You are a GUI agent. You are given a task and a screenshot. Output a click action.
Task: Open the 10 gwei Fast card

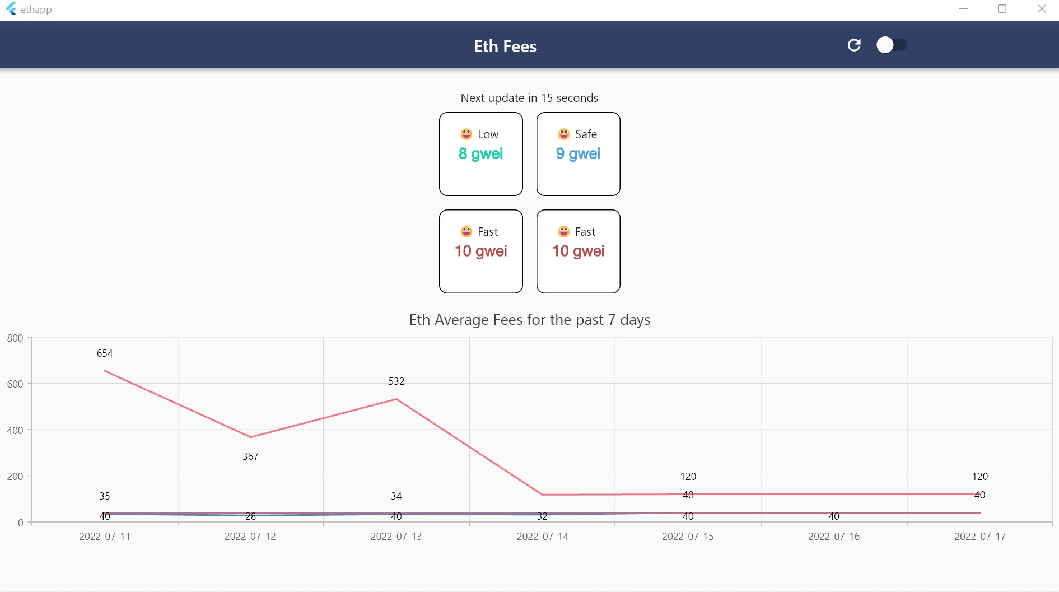[480, 251]
